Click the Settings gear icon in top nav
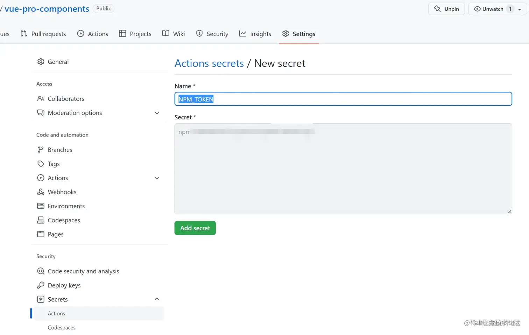Screen dimensions: 529x335 [285, 34]
